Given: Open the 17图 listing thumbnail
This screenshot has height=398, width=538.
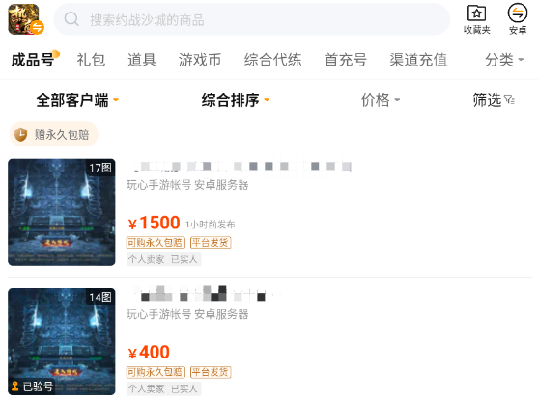Looking at the screenshot, I should pyautogui.click(x=62, y=212).
